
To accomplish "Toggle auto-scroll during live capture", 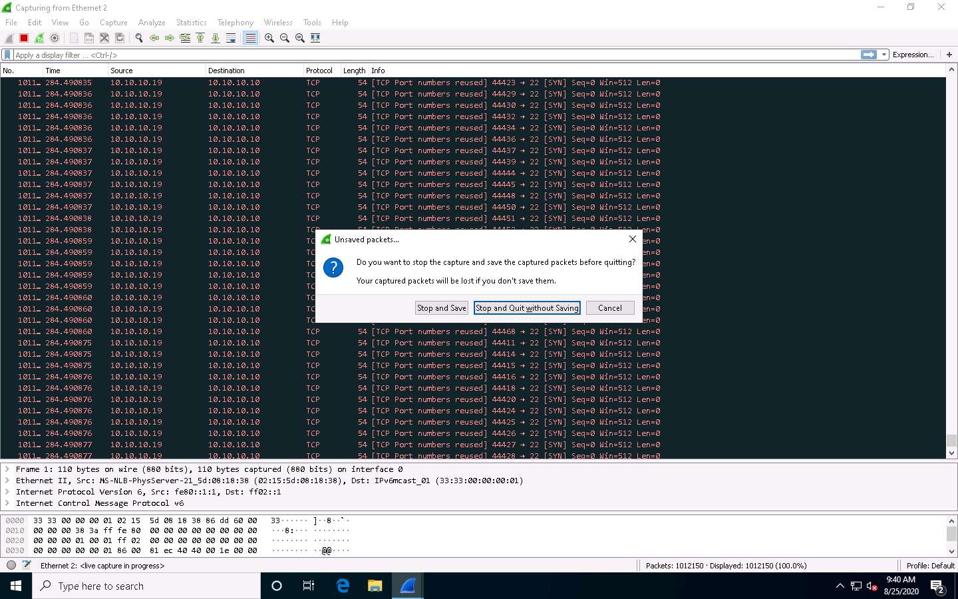I will pyautogui.click(x=231, y=38).
